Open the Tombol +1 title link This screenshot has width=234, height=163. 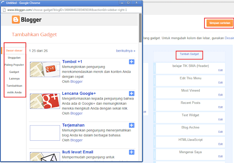[x=72, y=62]
